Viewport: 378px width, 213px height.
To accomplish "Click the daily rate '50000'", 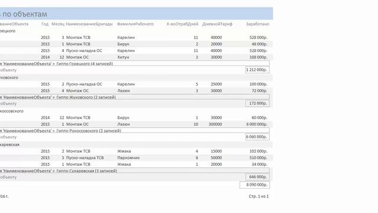I will pyautogui.click(x=216, y=158).
